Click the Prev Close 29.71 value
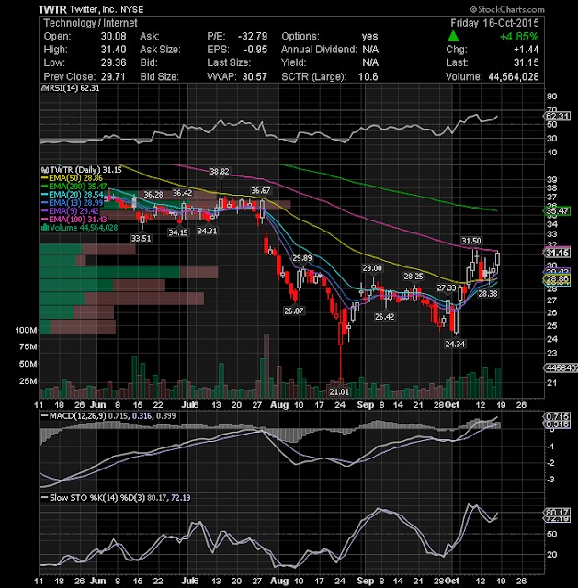Screen dimensions: 578x588 click(113, 77)
